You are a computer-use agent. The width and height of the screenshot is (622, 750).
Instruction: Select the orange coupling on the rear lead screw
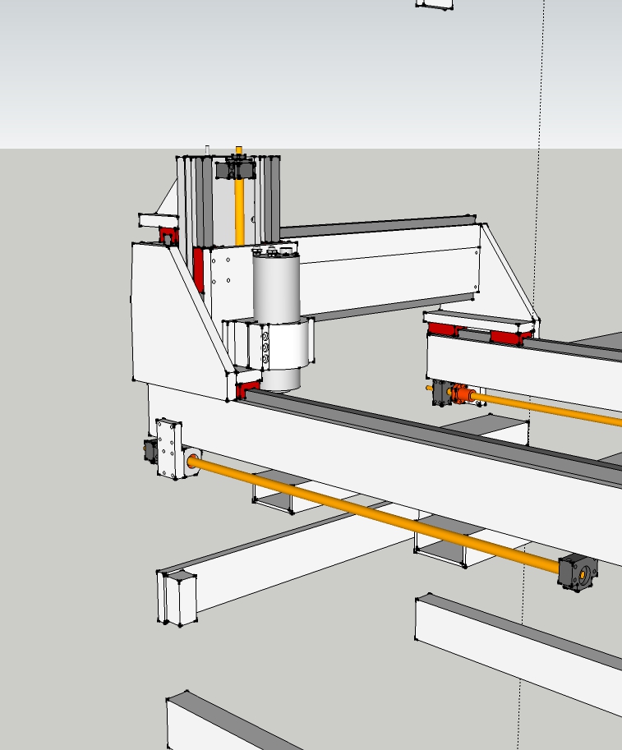[x=463, y=395]
